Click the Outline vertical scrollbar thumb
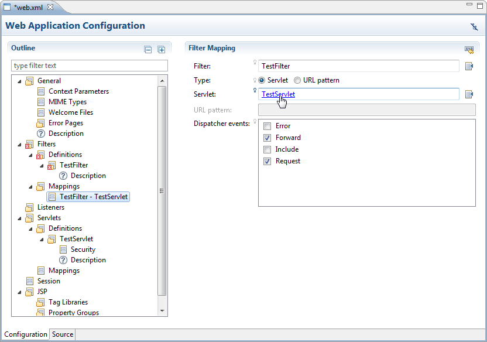487x342 pixels. (162, 191)
